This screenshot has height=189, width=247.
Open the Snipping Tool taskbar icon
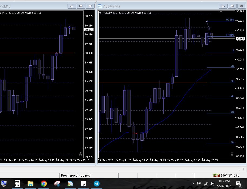pyautogui.click(x=57, y=184)
